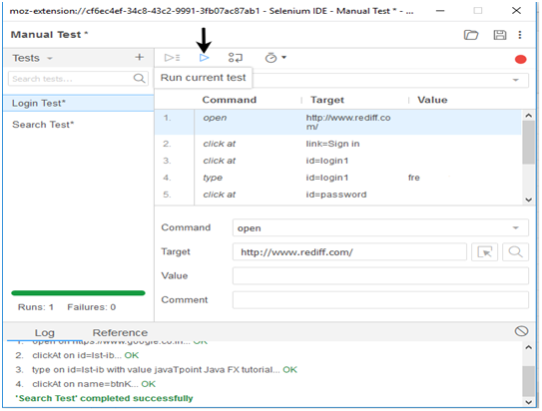Click the Command column header
The height and width of the screenshot is (411, 542).
[230, 100]
